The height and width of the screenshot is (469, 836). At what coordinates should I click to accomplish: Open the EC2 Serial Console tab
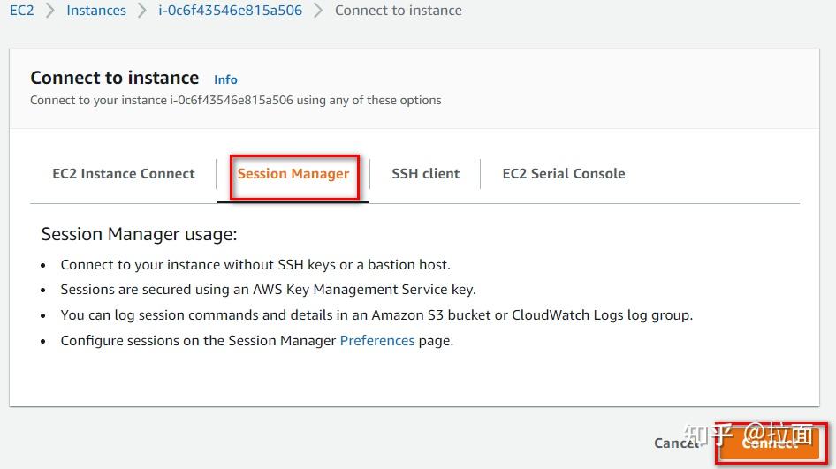563,174
